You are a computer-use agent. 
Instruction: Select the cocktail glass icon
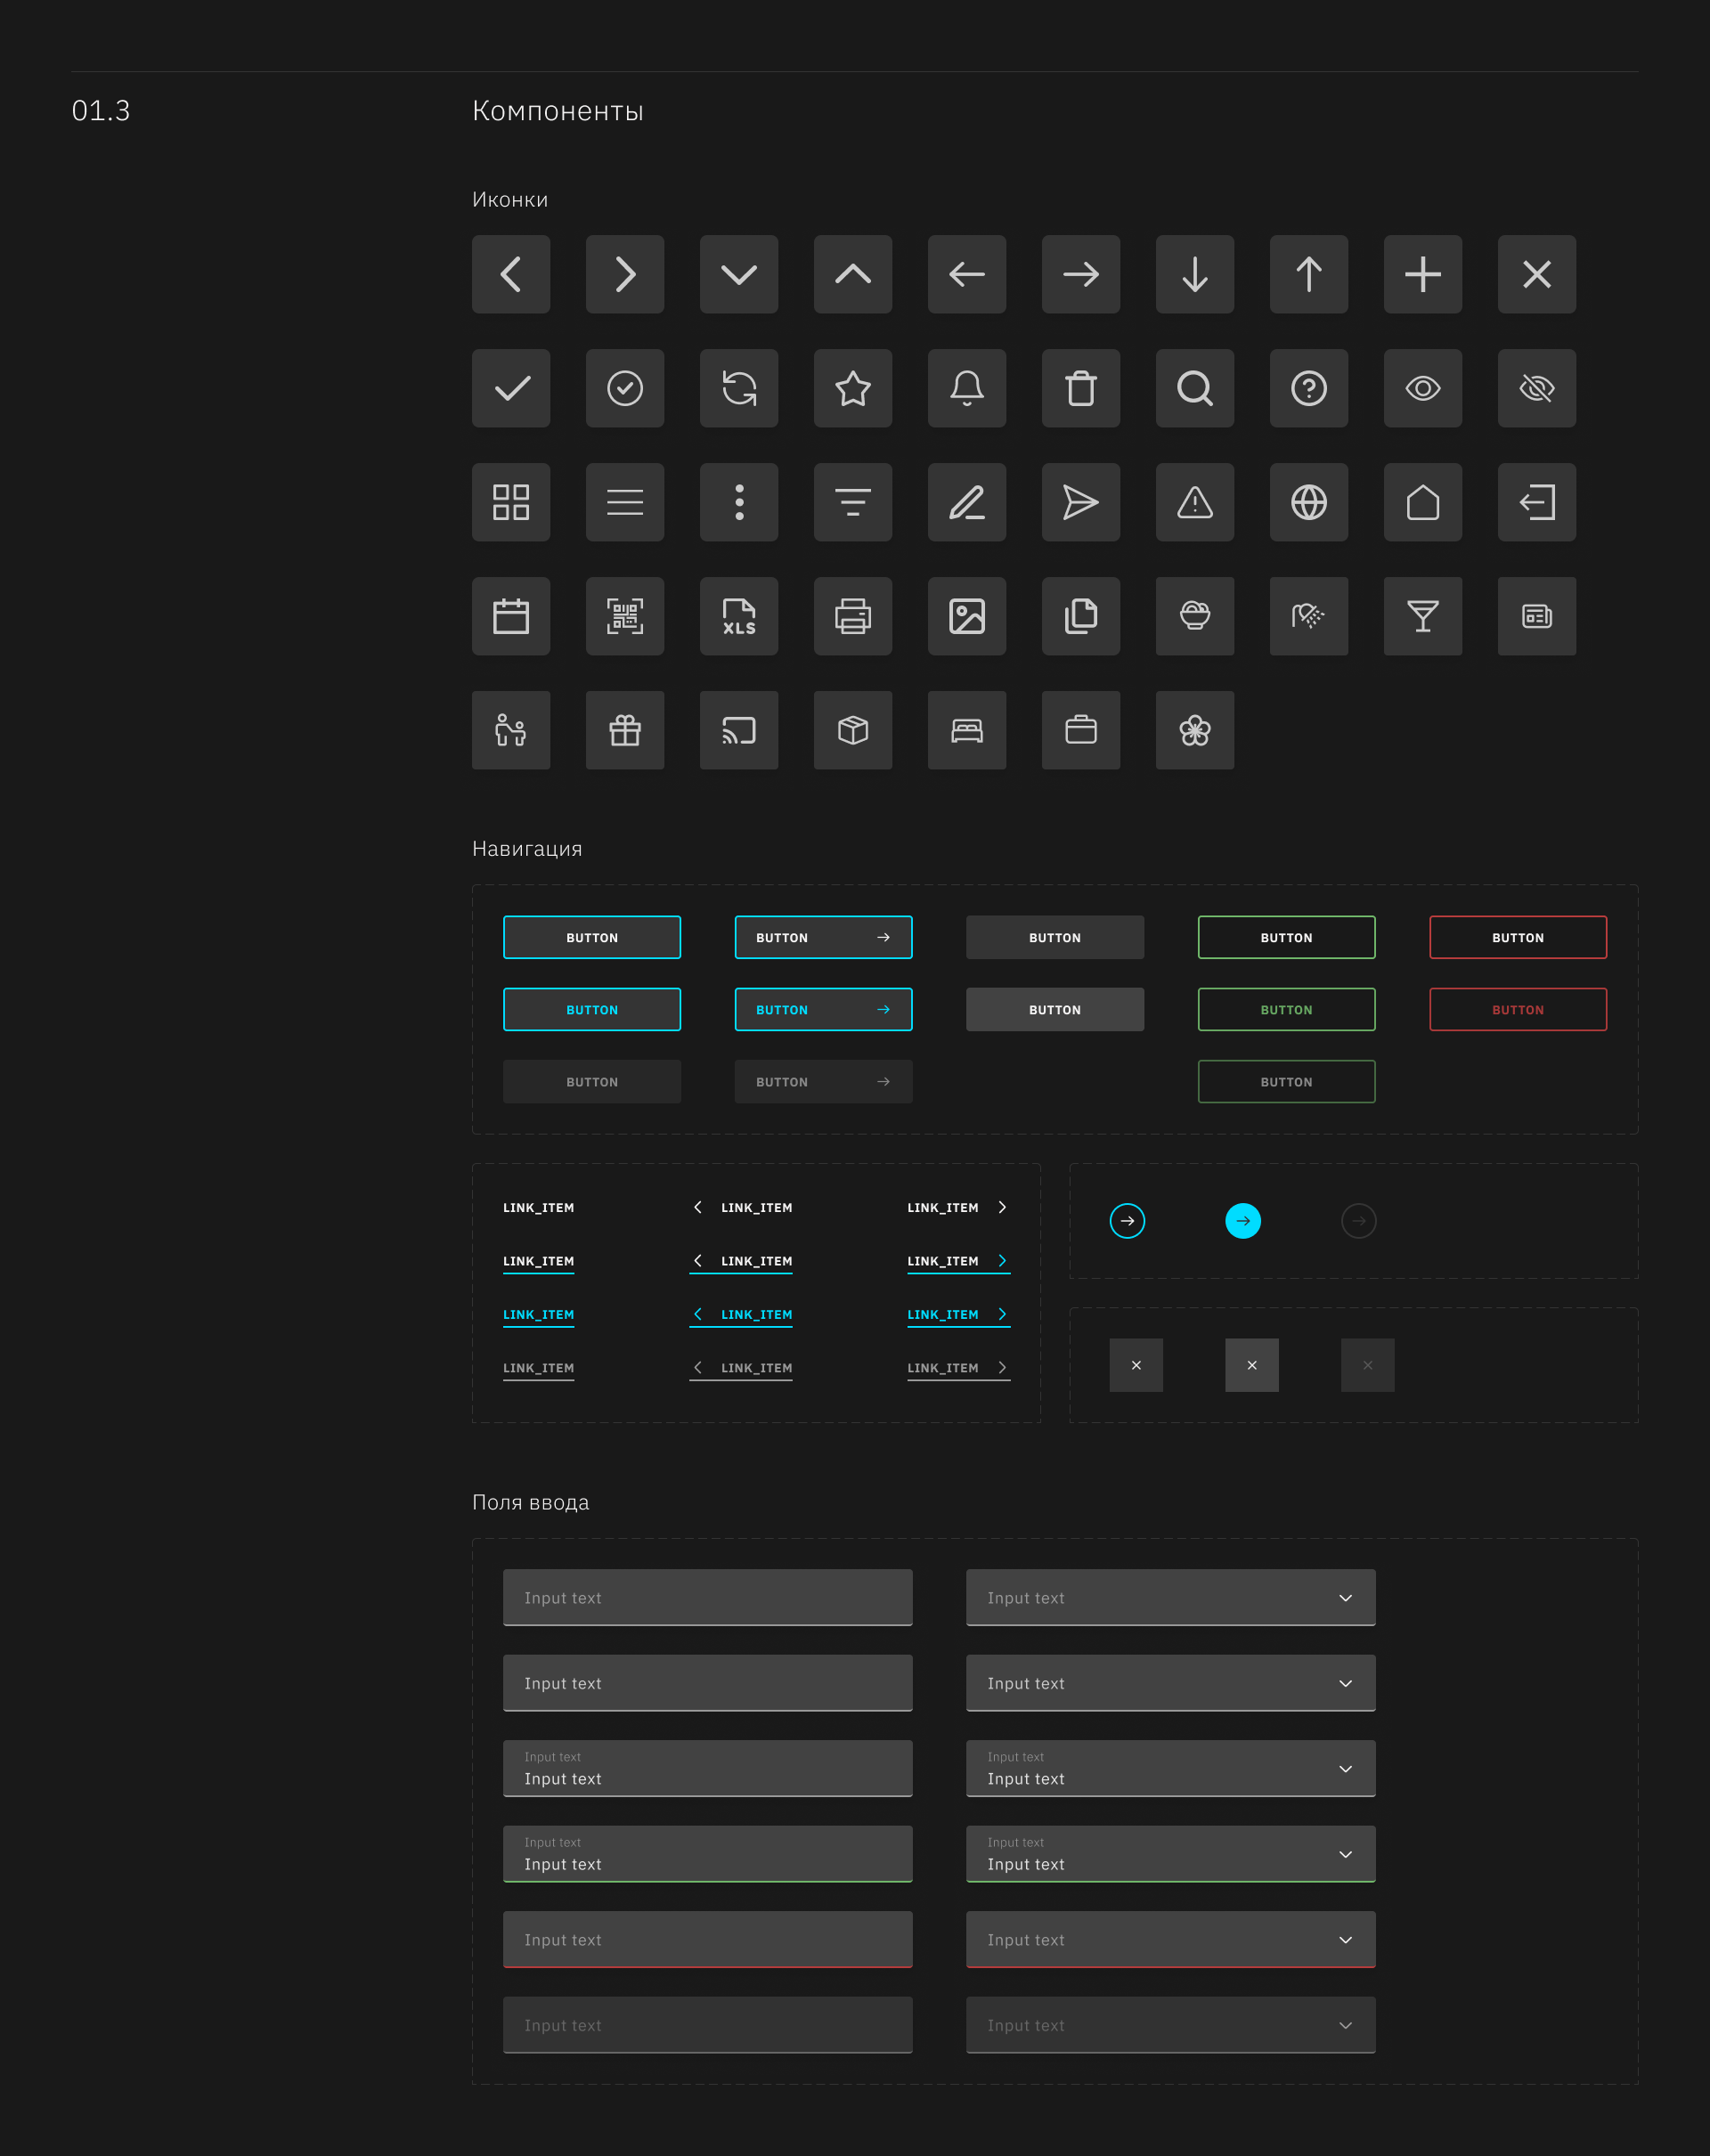tap(1423, 616)
